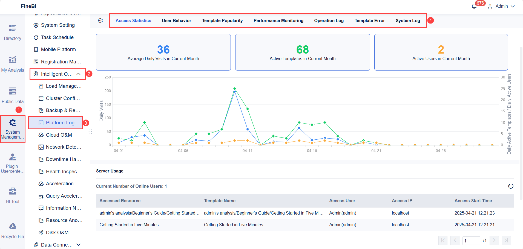Click the page number input field
523x249 pixels.
(x=471, y=241)
